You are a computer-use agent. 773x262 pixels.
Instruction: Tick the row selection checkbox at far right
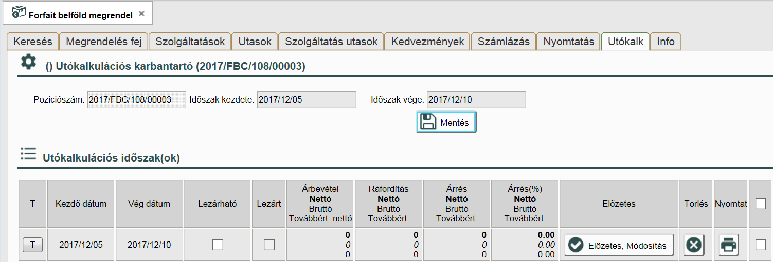(x=760, y=245)
